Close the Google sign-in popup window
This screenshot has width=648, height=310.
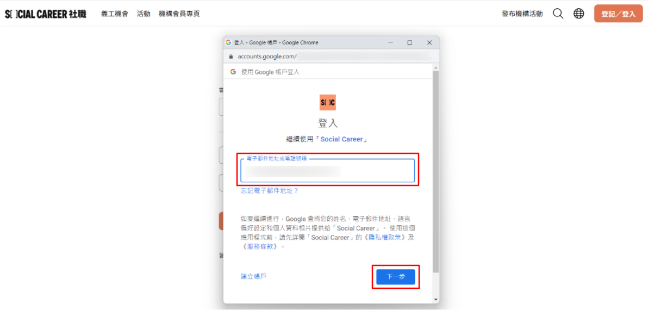point(429,42)
